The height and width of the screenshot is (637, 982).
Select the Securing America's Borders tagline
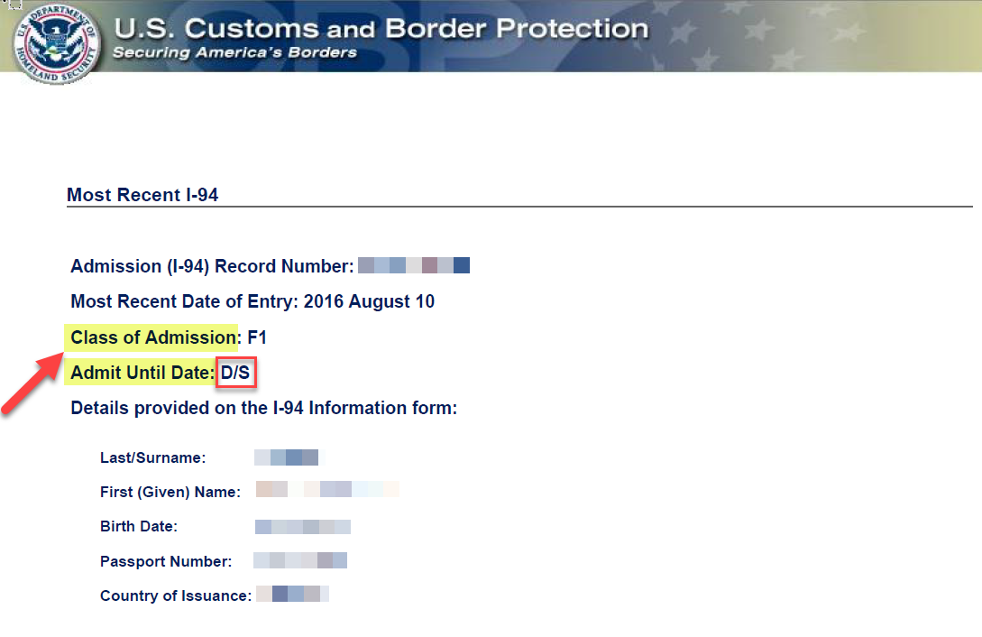click(234, 52)
